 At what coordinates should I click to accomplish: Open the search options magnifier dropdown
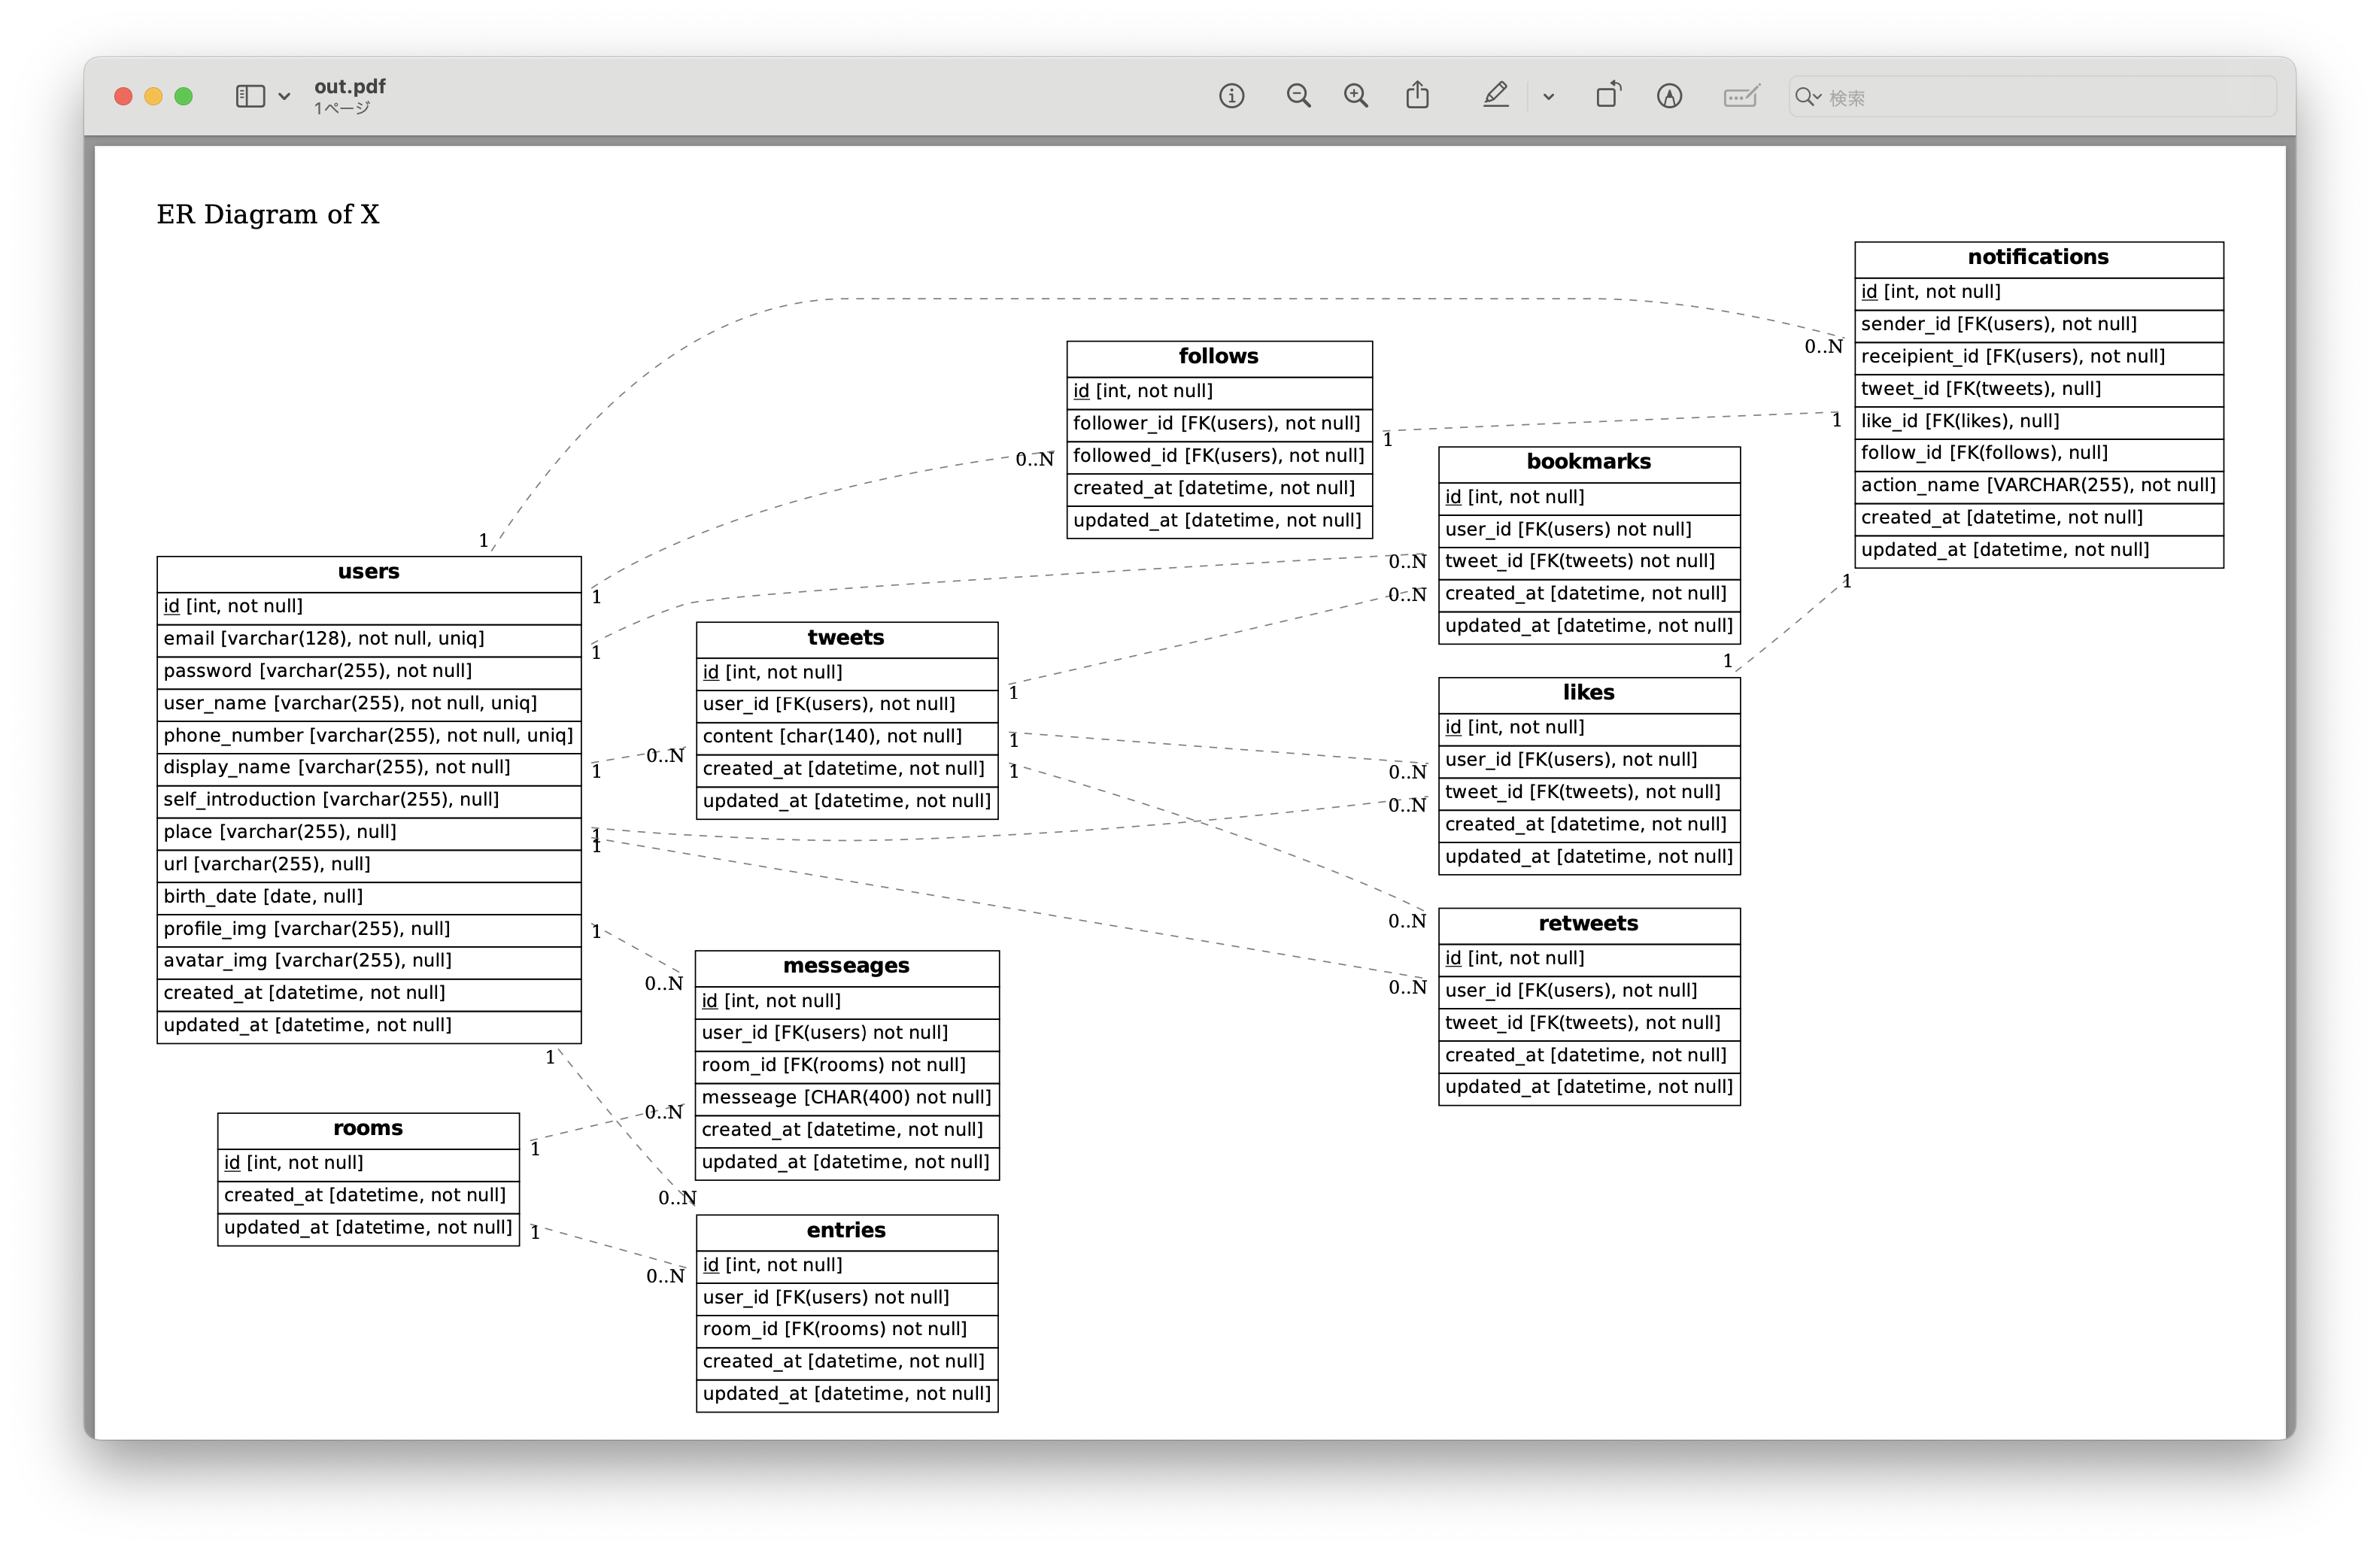click(1808, 97)
